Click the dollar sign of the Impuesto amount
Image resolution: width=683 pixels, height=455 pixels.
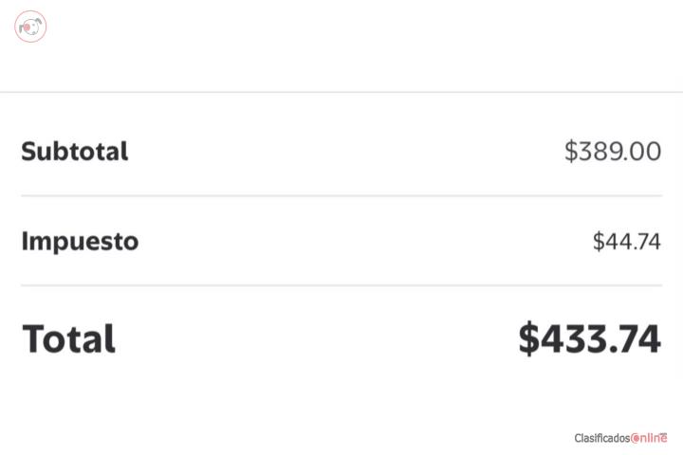[x=599, y=241]
